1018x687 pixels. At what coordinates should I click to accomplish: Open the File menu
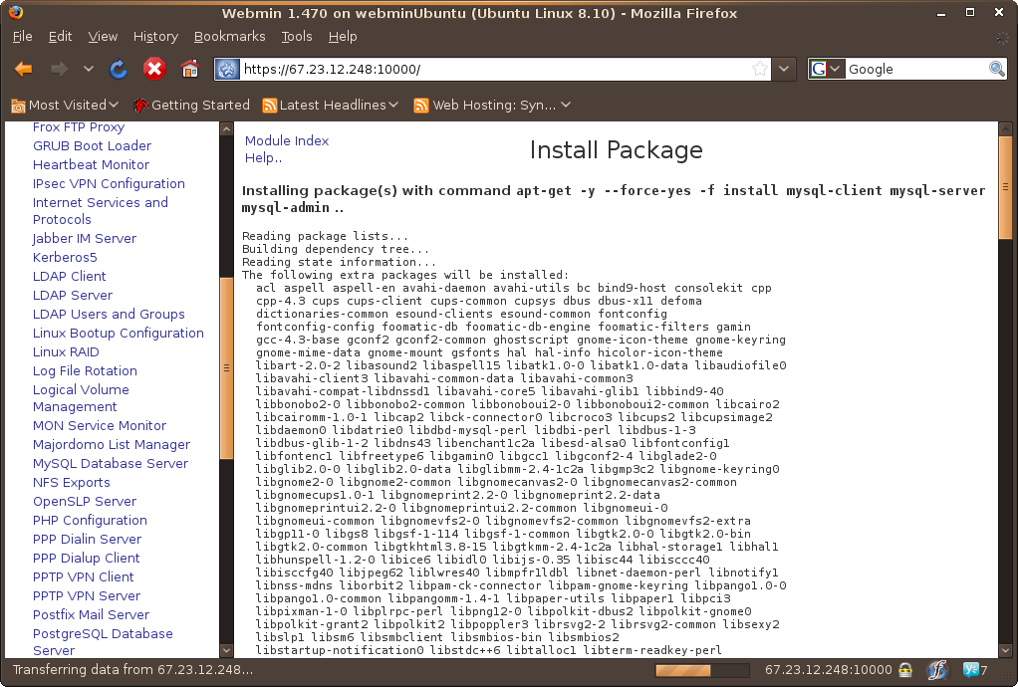click(22, 36)
